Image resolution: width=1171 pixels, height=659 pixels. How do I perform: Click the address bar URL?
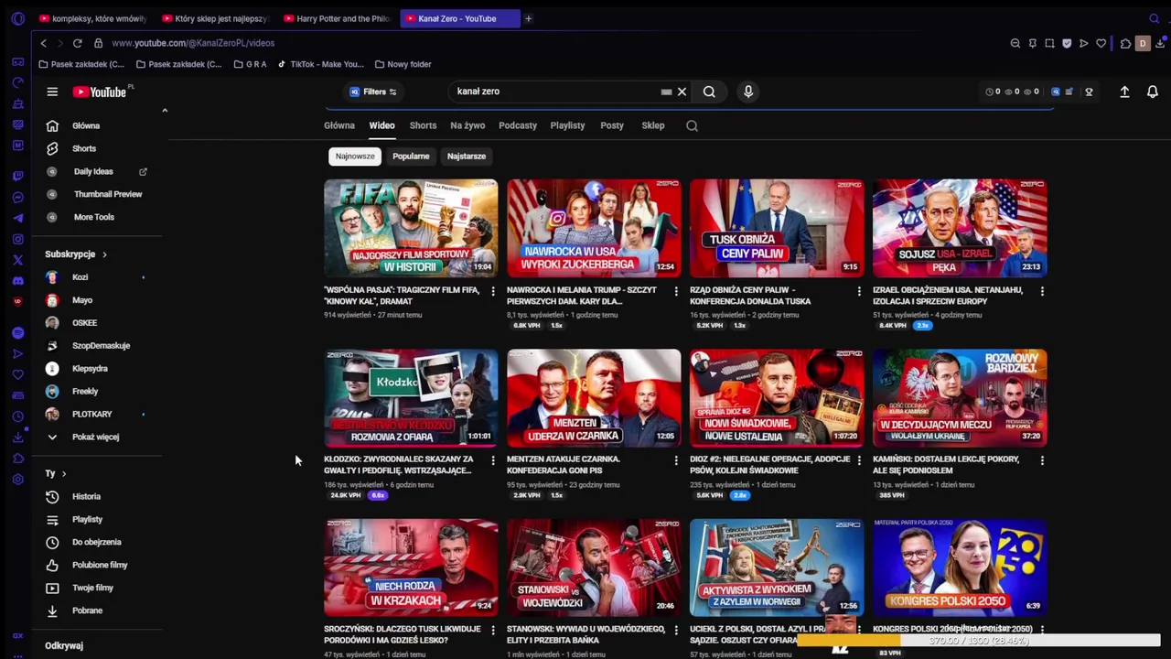coord(193,43)
